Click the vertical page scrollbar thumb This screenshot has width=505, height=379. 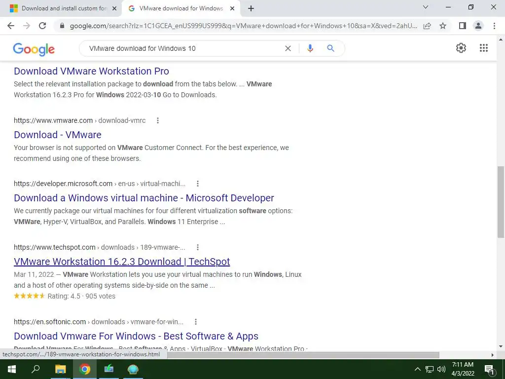click(x=501, y=202)
